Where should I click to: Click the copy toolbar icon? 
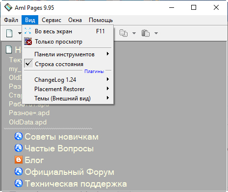[x=124, y=33]
